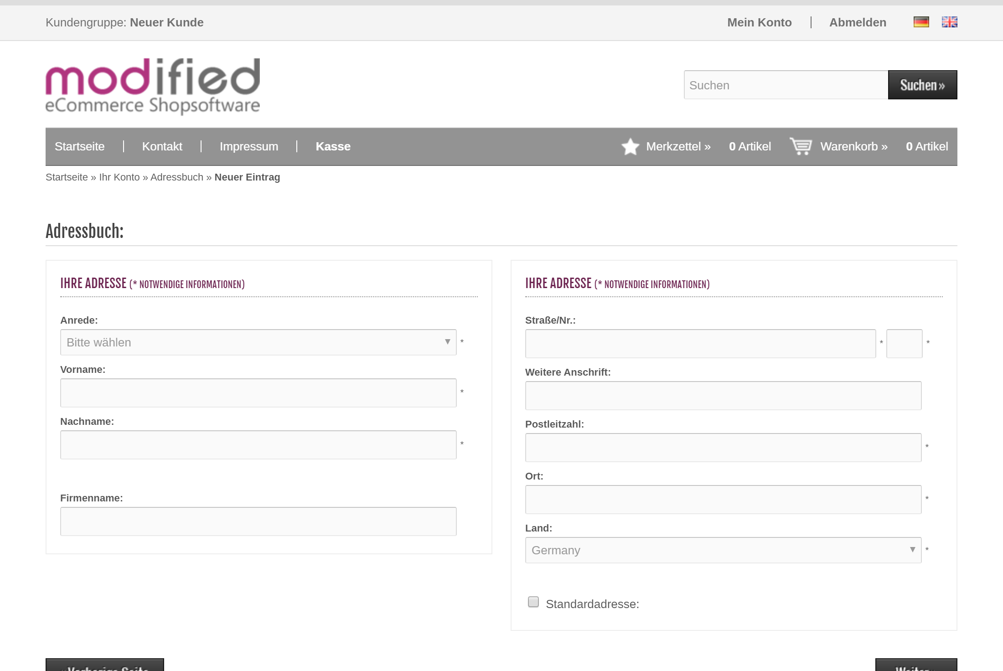Open Mein Konto link
Viewport: 1003px width, 671px height.
tap(759, 22)
